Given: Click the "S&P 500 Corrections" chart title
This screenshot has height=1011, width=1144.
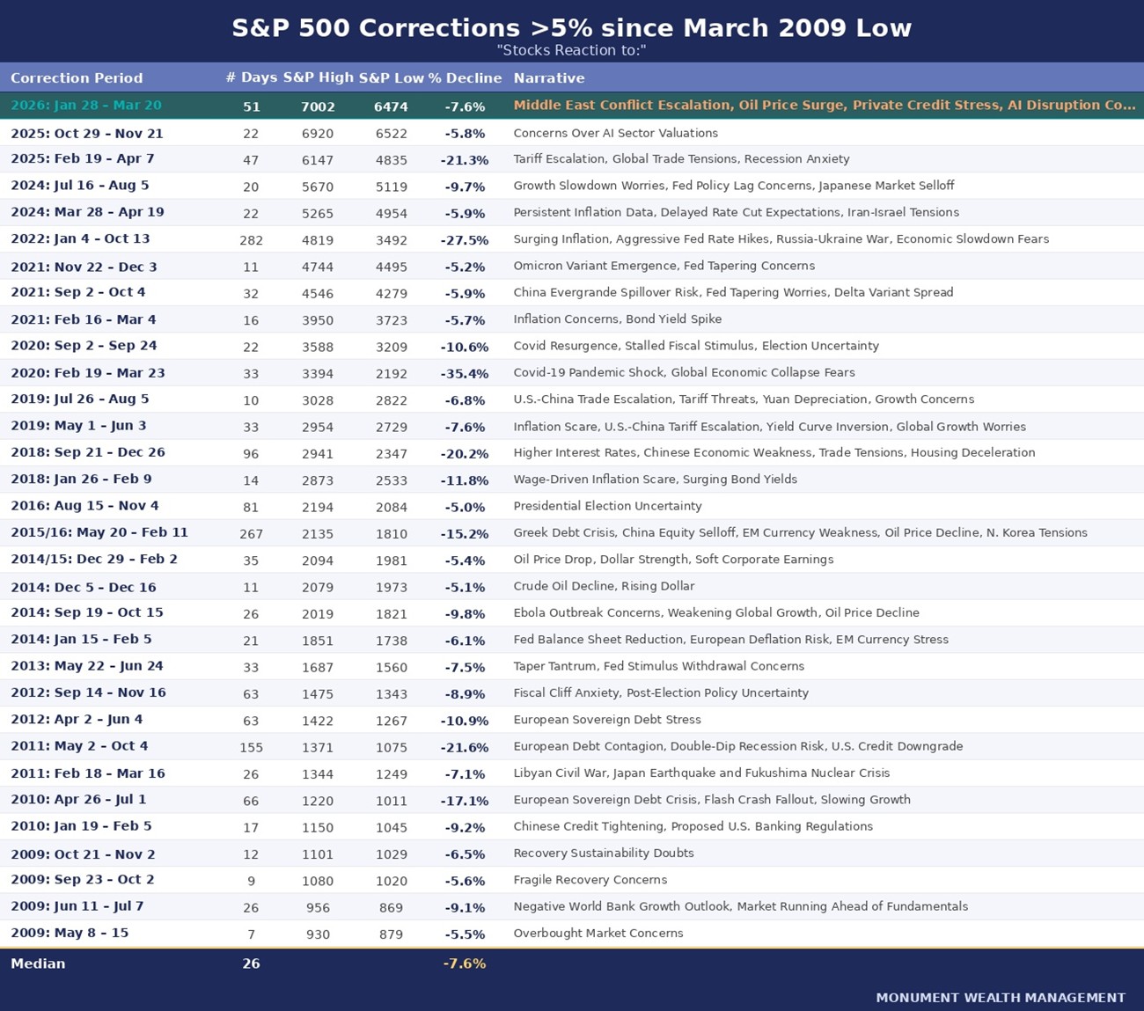Looking at the screenshot, I should pos(571,28).
